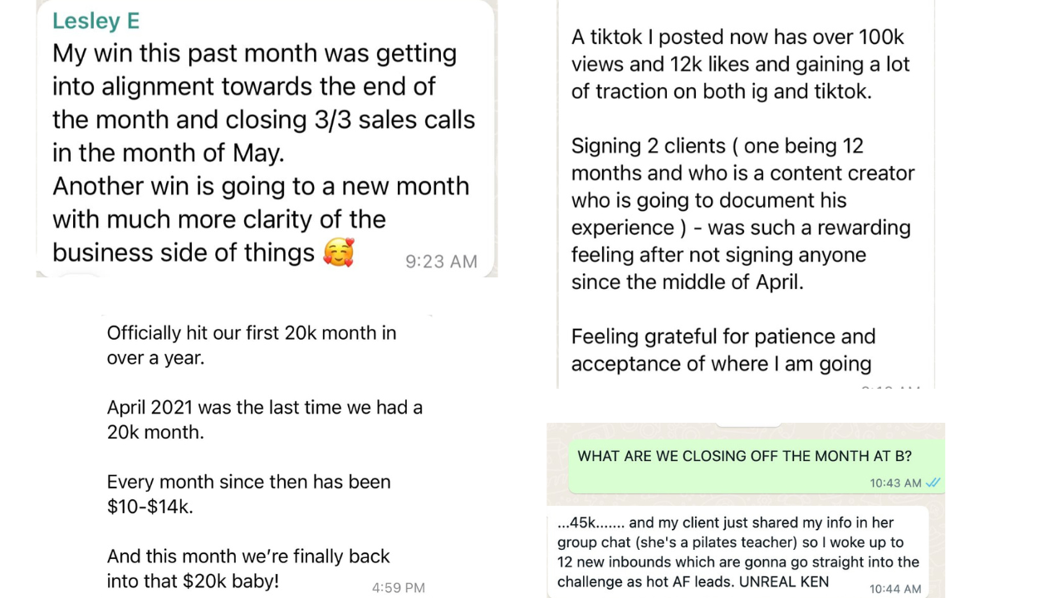1063x598 pixels.
Task: Click the partial date pill above the green message
Action: point(747,424)
